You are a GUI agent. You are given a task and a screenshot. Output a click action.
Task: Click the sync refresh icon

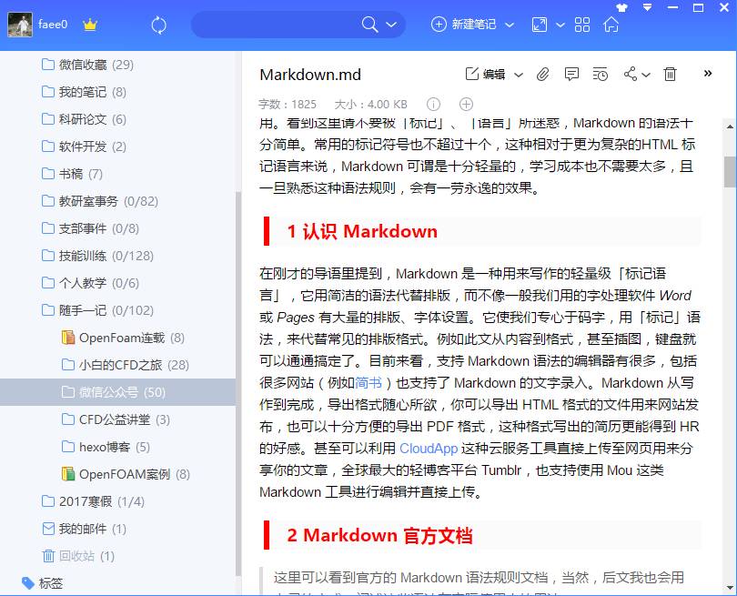coord(159,25)
